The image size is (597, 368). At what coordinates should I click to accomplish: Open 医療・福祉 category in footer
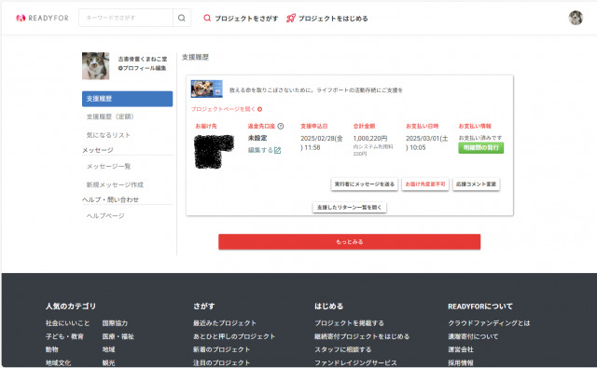[118, 336]
